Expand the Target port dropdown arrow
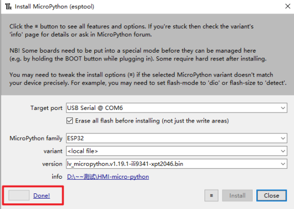294x209 pixels. (283, 108)
